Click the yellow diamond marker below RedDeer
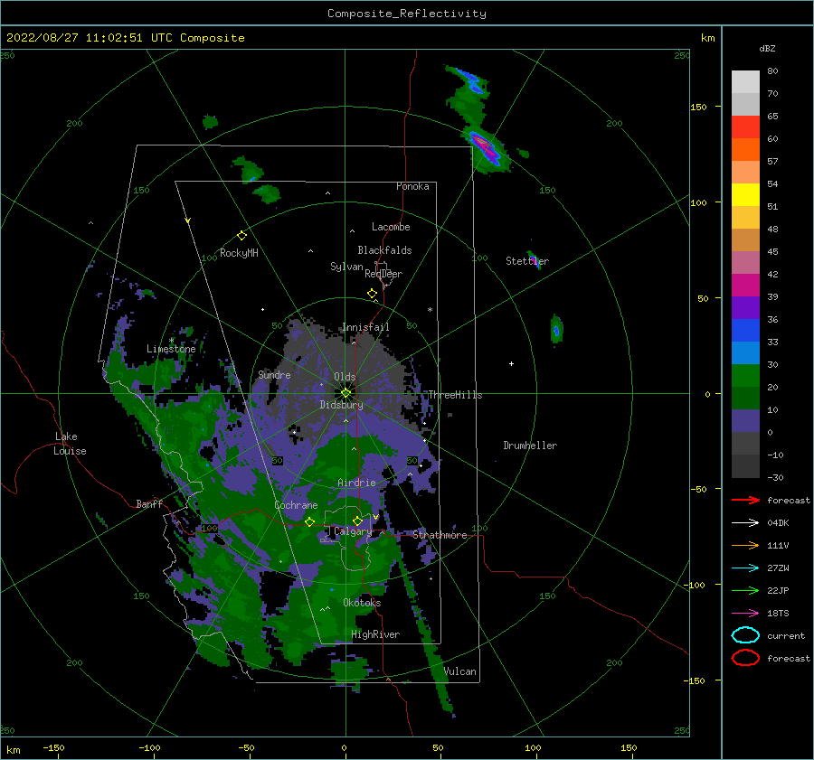 point(372,294)
